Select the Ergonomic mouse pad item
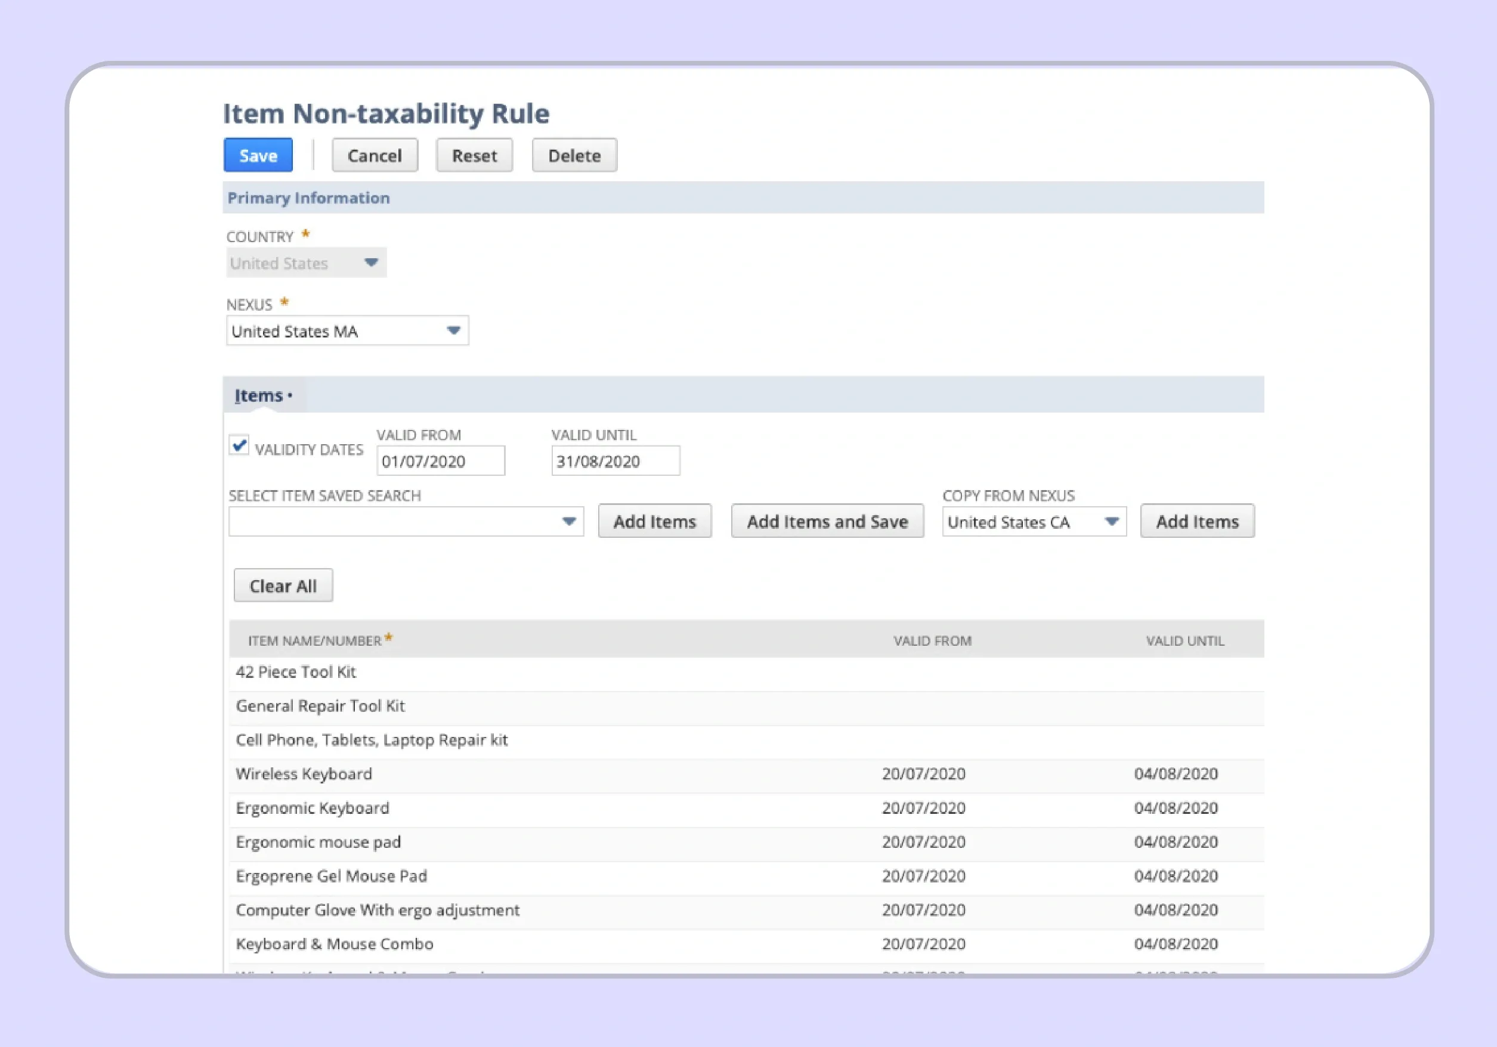Screen dimensions: 1497x1047 tap(318, 842)
